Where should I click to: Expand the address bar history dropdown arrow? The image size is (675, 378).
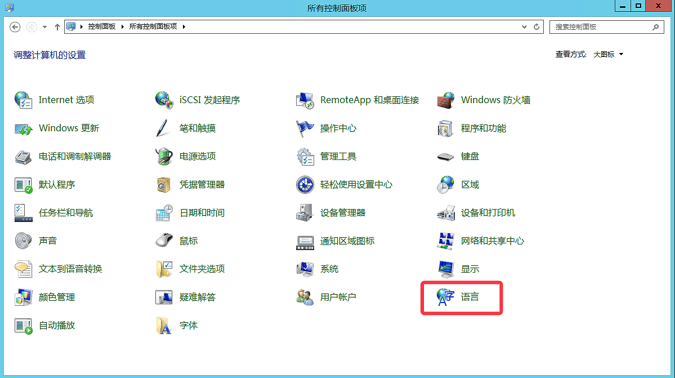[525, 26]
